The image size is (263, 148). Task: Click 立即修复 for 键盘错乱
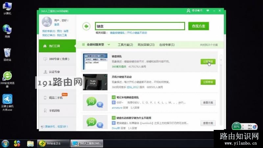coord(208,62)
